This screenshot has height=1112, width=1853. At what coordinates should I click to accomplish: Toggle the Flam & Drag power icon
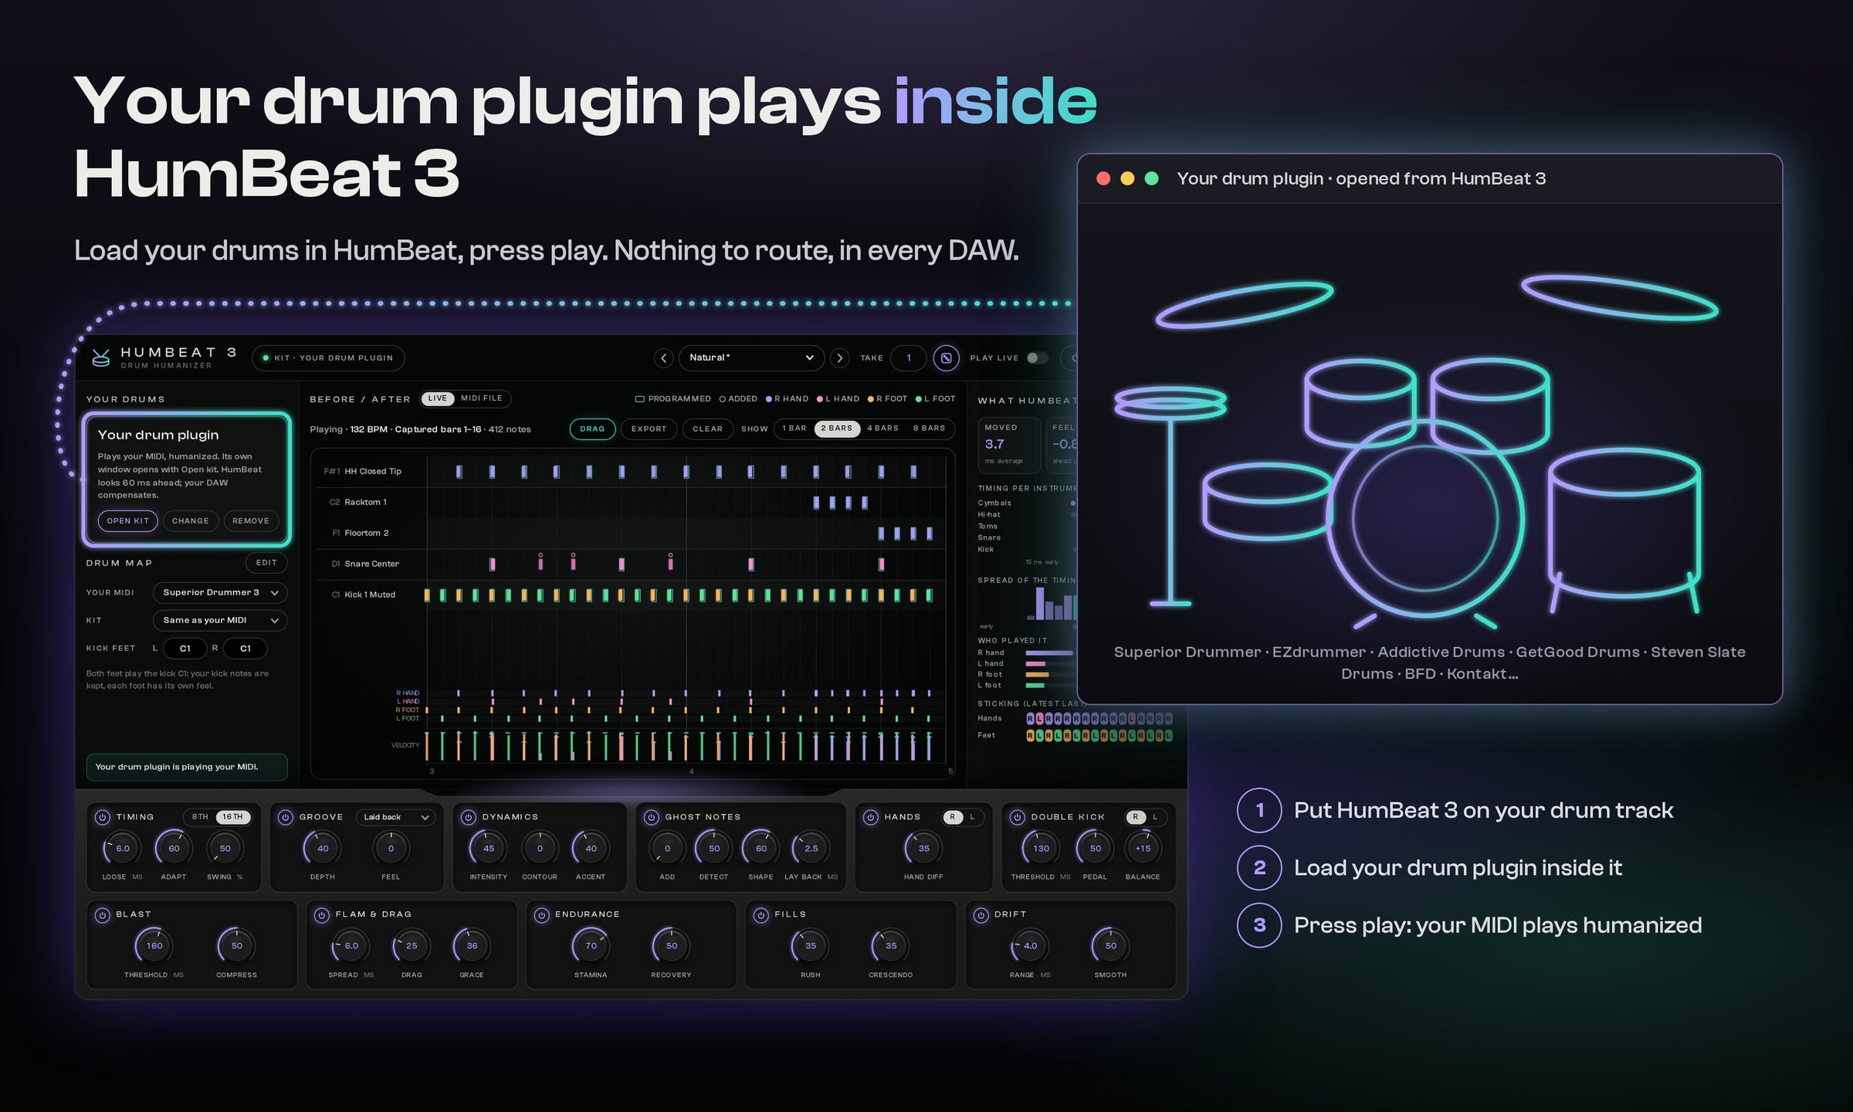321,914
